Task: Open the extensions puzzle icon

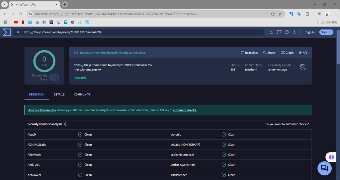Action: pos(307,14)
